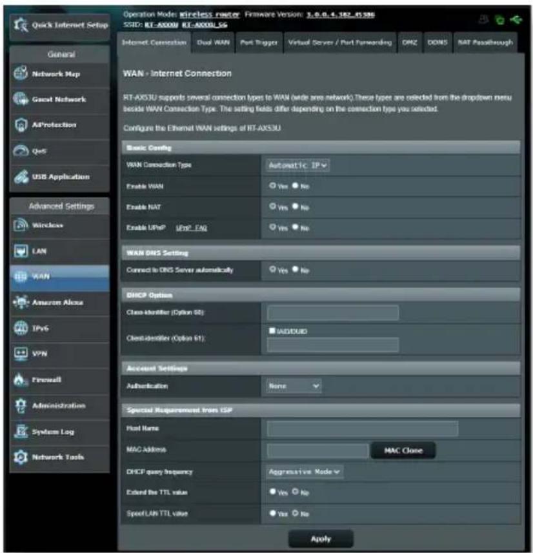Switch to the Port Trigger tab
This screenshot has width=533, height=553.
point(259,43)
